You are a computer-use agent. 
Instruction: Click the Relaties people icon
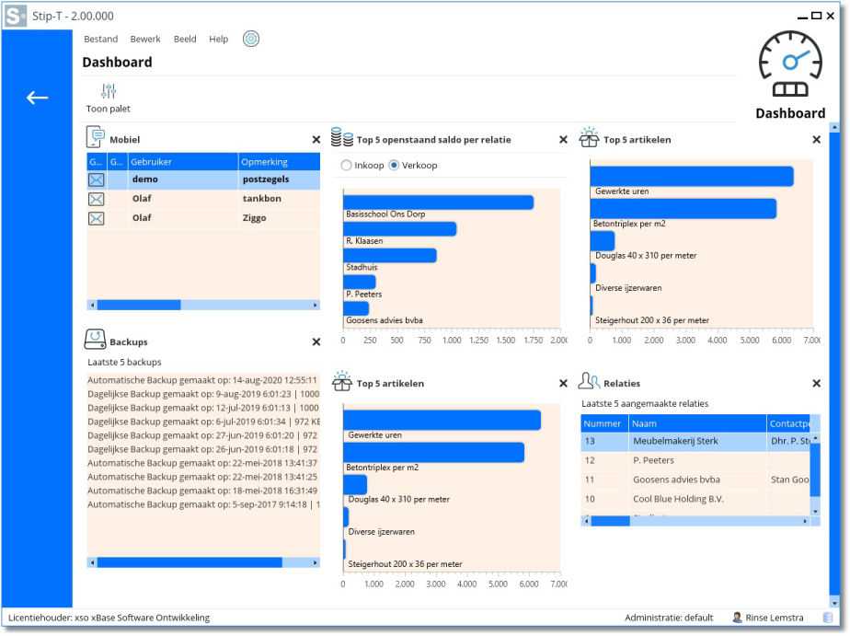590,382
